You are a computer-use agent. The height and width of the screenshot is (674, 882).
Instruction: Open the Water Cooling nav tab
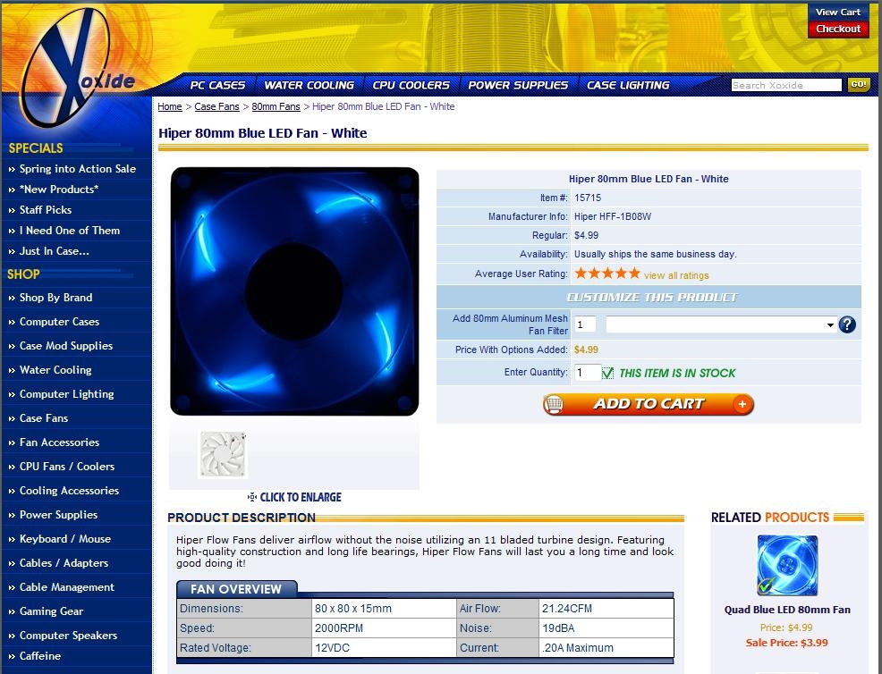click(309, 85)
